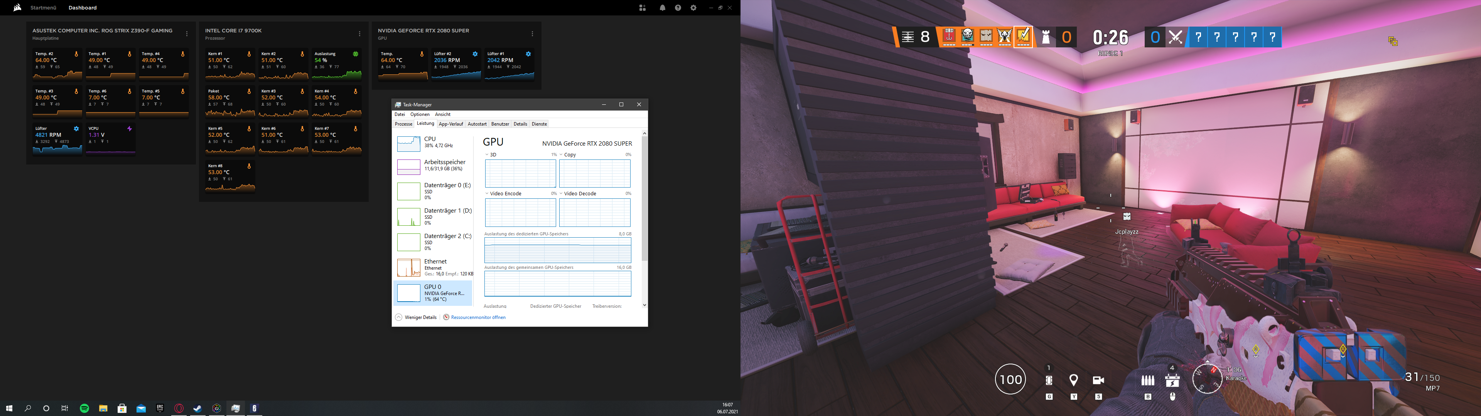This screenshot has width=1481, height=416.
Task: Open the iCUE help question mark
Action: [678, 8]
